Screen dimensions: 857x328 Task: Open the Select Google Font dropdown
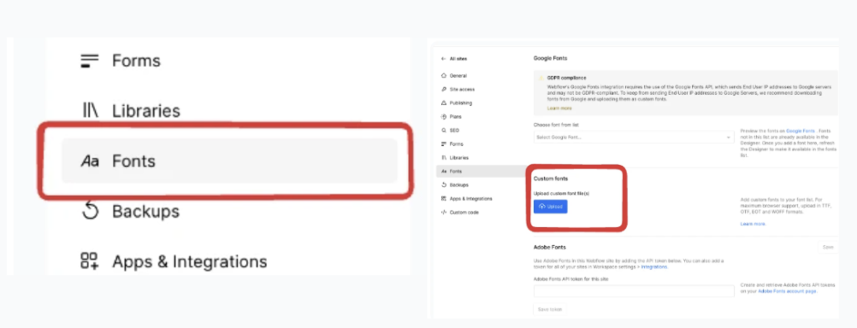click(634, 137)
